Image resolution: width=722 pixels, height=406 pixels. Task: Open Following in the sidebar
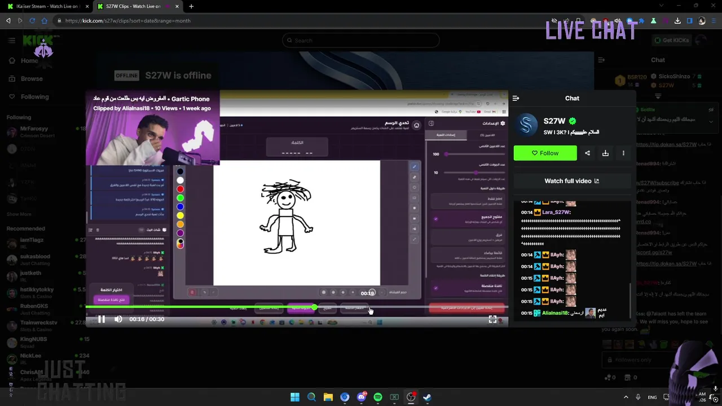[x=29, y=96]
